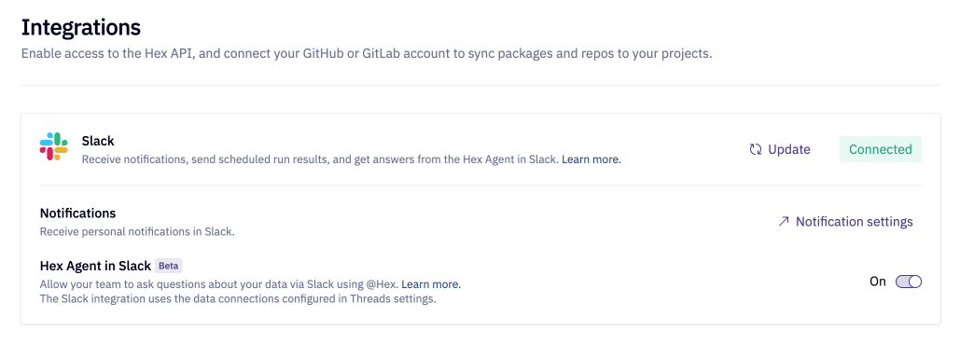Viewport: 960px width, 344px height.
Task: Click the Slack integration title
Action: (x=98, y=141)
